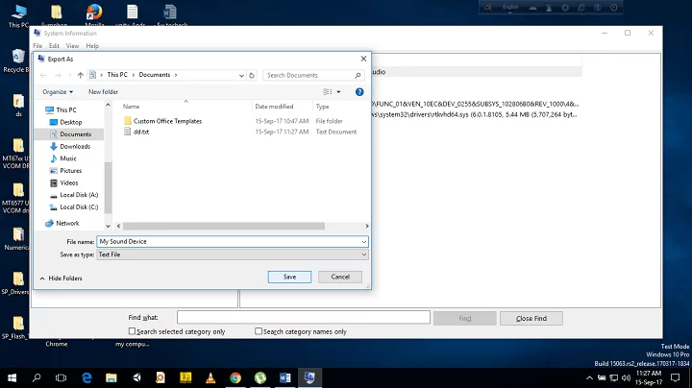Click the Find button
Viewport: 692px width, 388px height.
tap(465, 318)
